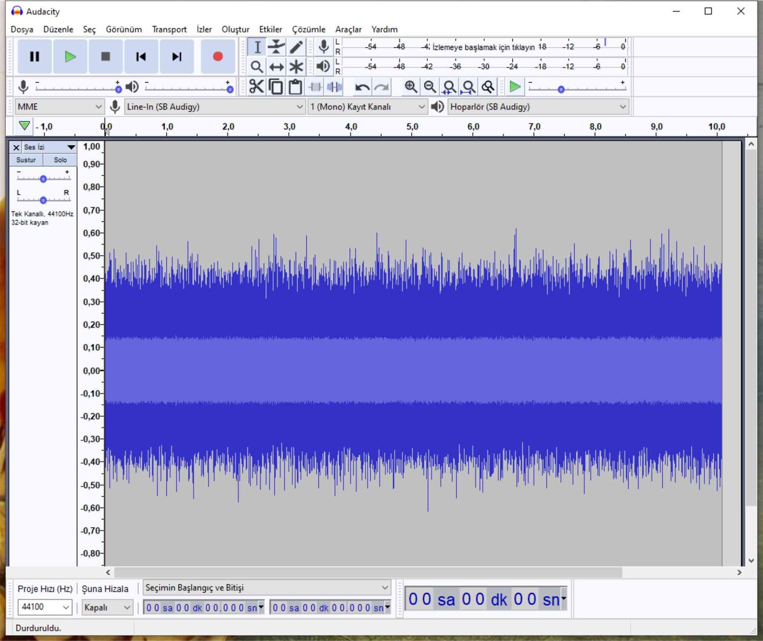
Task: Close the track with its X button
Action: (16, 147)
